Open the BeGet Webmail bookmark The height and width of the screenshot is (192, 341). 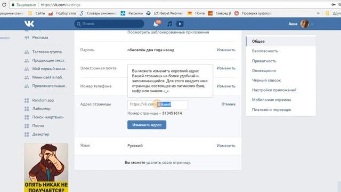(x=165, y=13)
